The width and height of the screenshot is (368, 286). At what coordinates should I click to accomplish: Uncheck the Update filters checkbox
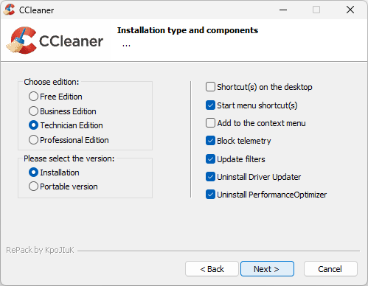click(x=210, y=159)
